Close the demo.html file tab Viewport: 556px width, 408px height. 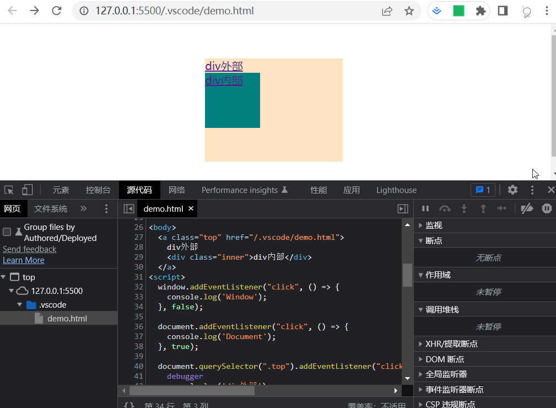191,208
